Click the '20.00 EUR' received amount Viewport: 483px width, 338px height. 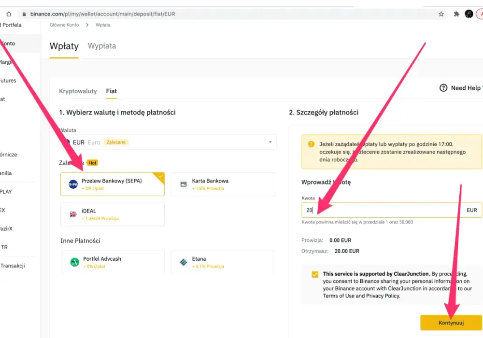click(347, 251)
